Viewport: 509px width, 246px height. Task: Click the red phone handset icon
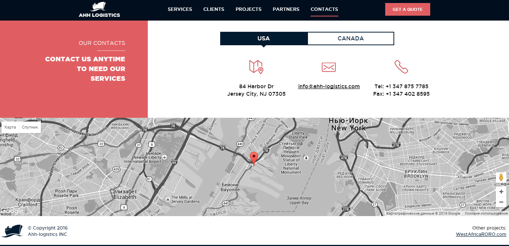[401, 67]
